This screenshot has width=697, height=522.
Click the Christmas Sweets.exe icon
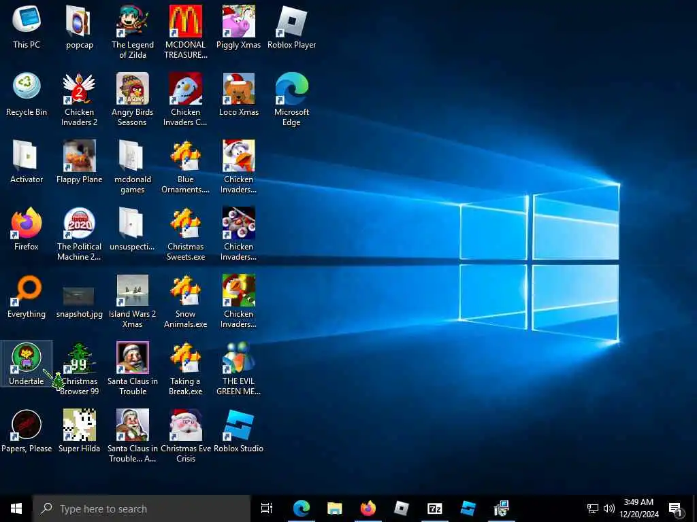click(x=185, y=234)
